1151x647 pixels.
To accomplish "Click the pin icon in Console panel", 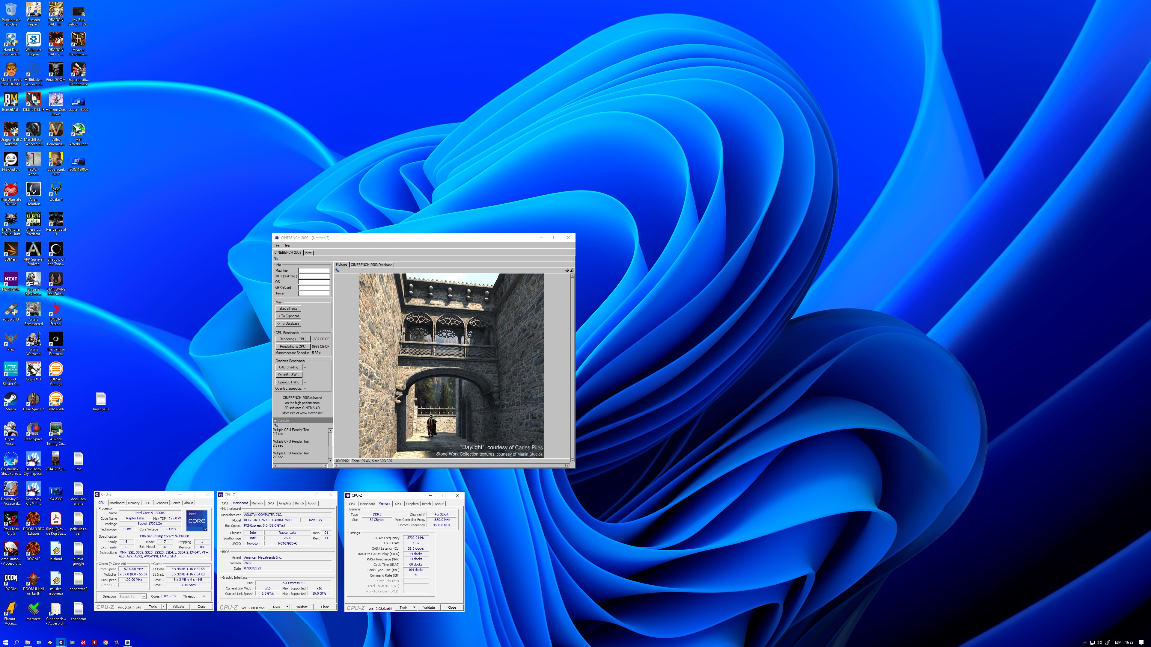I will 276,426.
